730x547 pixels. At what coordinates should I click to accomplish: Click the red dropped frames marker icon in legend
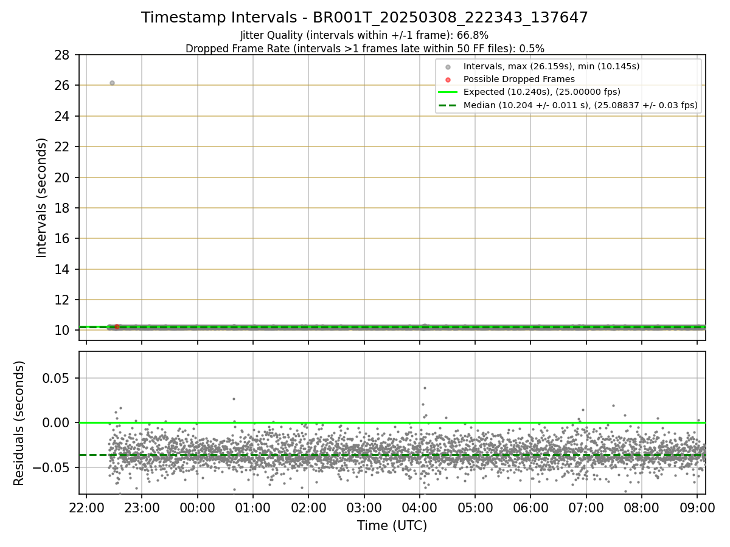click(x=448, y=80)
